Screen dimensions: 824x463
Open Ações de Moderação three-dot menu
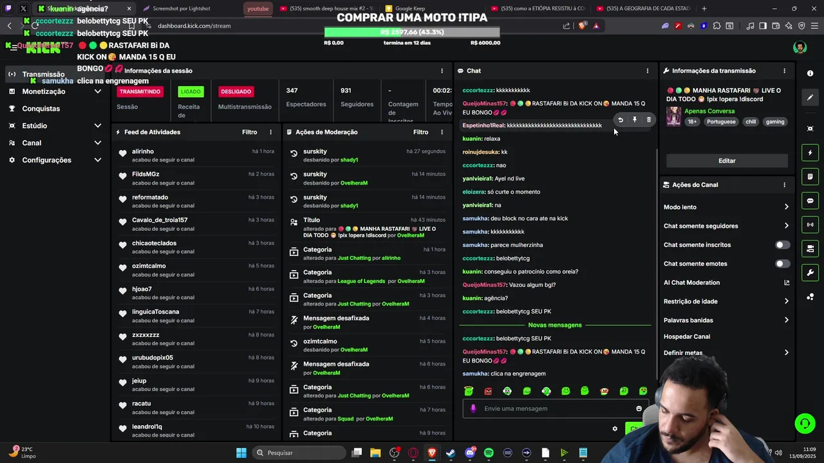442,132
